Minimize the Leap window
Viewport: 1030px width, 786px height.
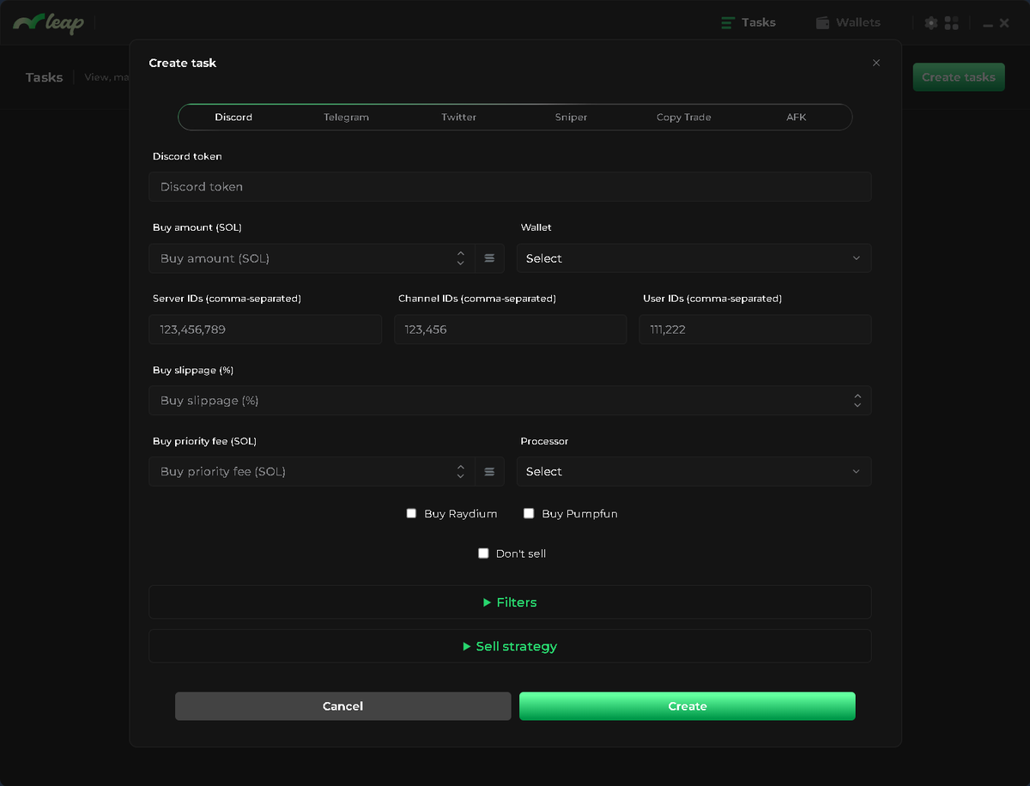988,24
